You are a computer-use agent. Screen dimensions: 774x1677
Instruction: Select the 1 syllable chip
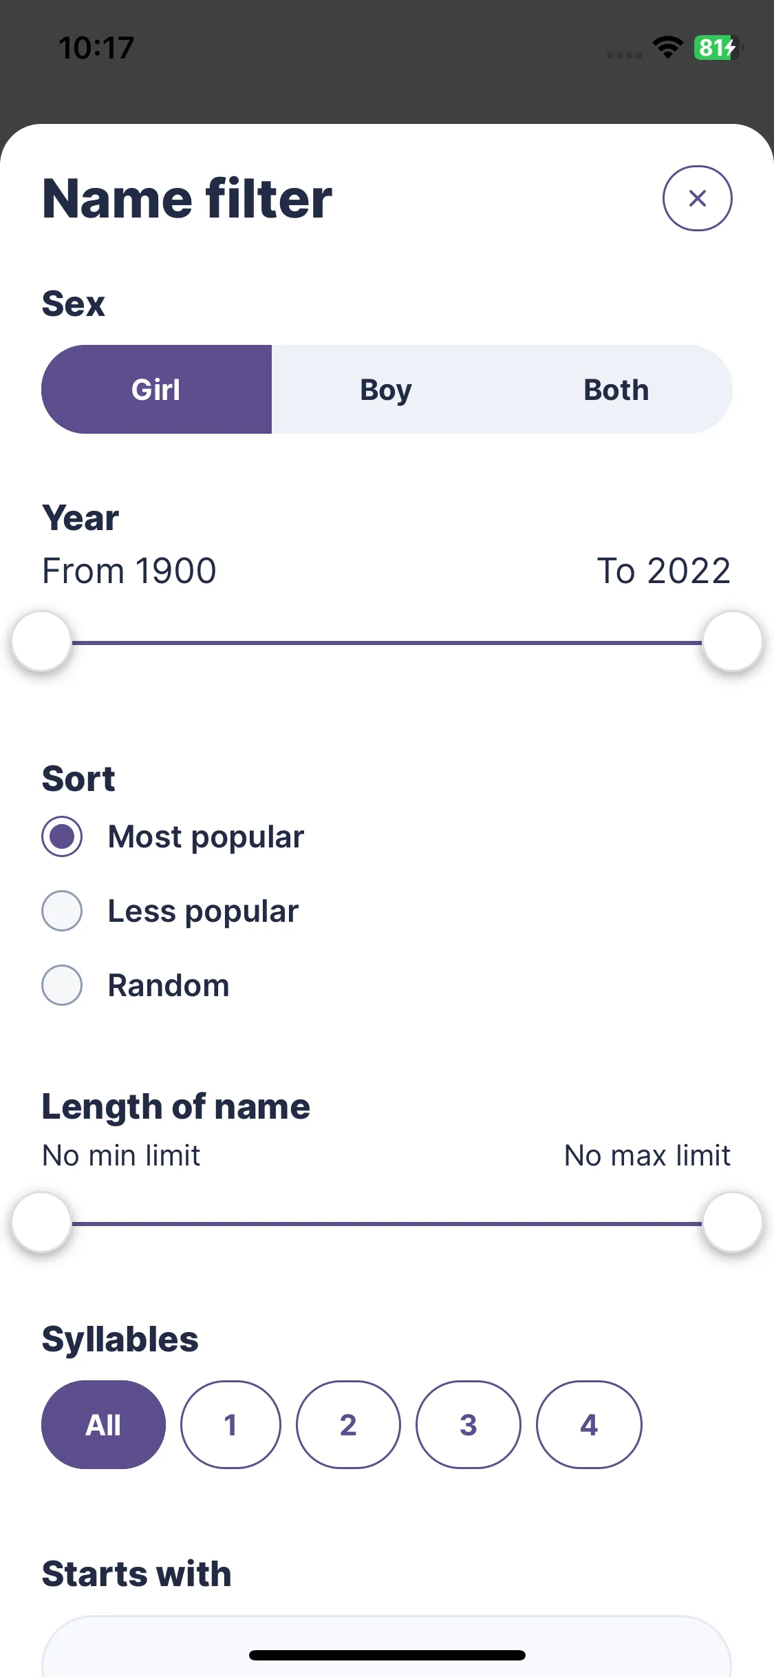230,1424
